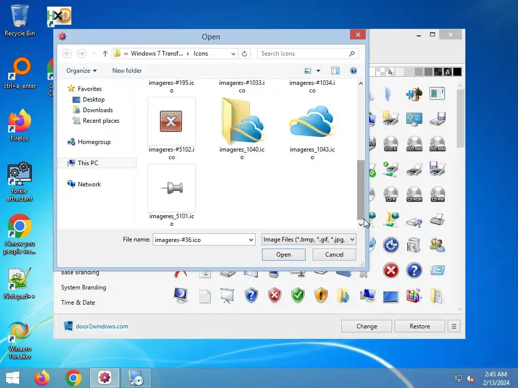The image size is (518, 388).
Task: Select the red shield X icon
Action: [275, 295]
